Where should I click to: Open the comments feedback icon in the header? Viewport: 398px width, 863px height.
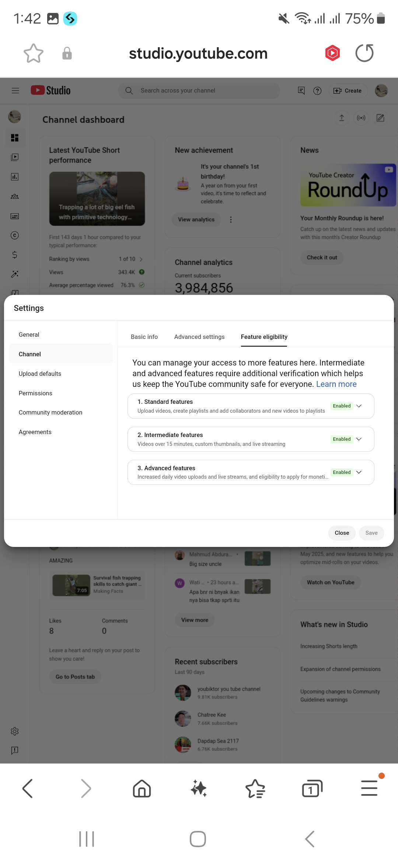point(301,90)
